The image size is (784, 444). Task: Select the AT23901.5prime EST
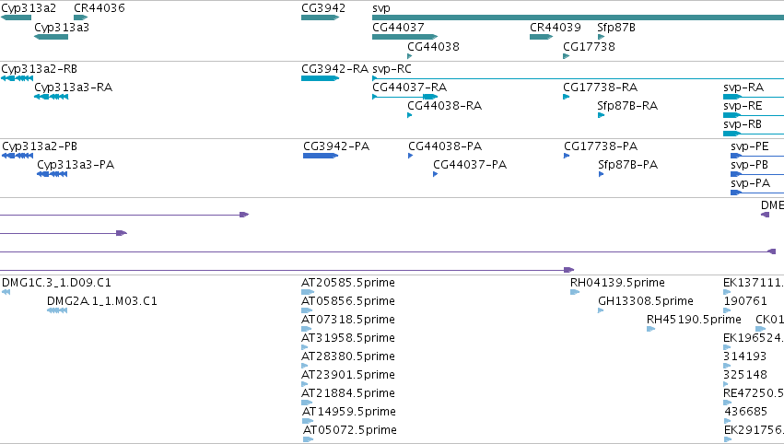305,384
